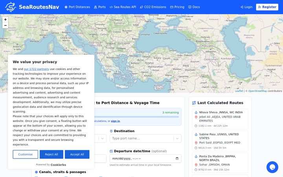Zoom out on the map

click(x=5, y=26)
